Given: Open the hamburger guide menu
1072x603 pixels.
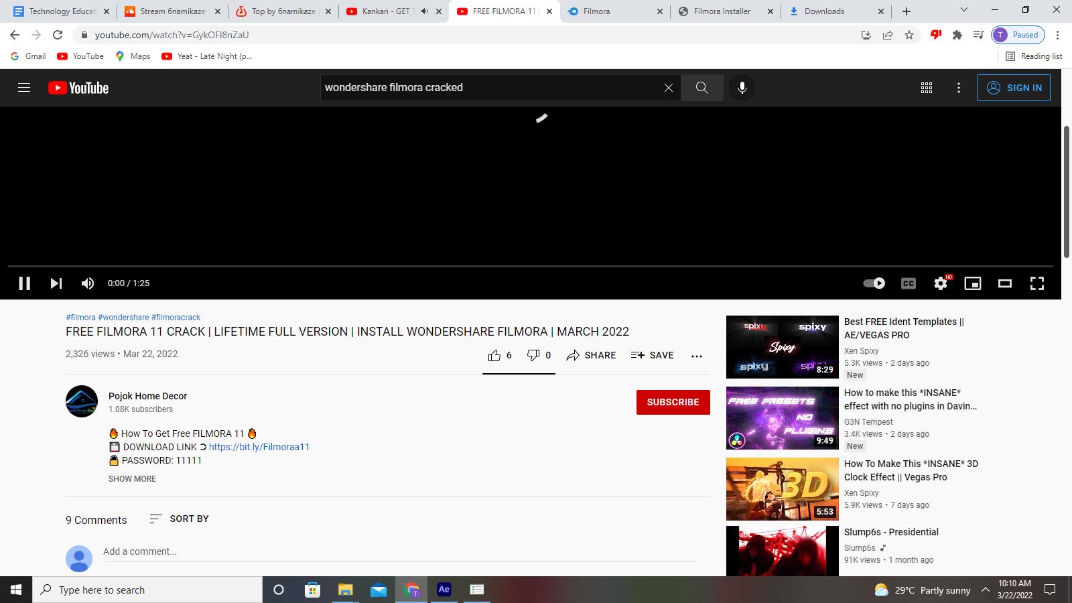Looking at the screenshot, I should tap(24, 88).
